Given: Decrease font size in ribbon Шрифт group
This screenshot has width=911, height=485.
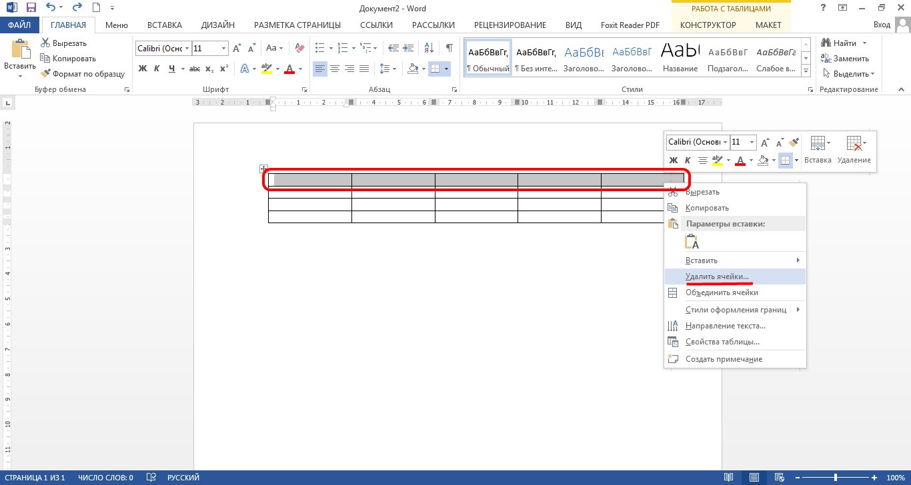Looking at the screenshot, I should [x=251, y=49].
